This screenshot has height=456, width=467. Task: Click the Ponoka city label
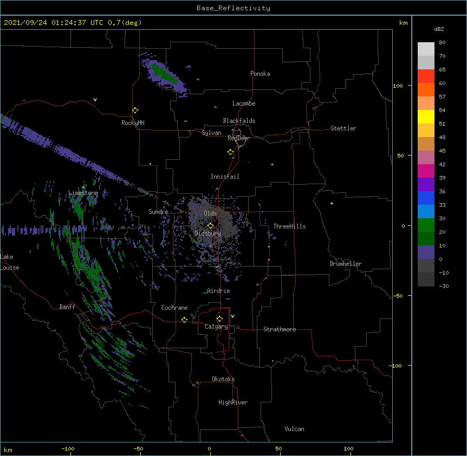(260, 74)
